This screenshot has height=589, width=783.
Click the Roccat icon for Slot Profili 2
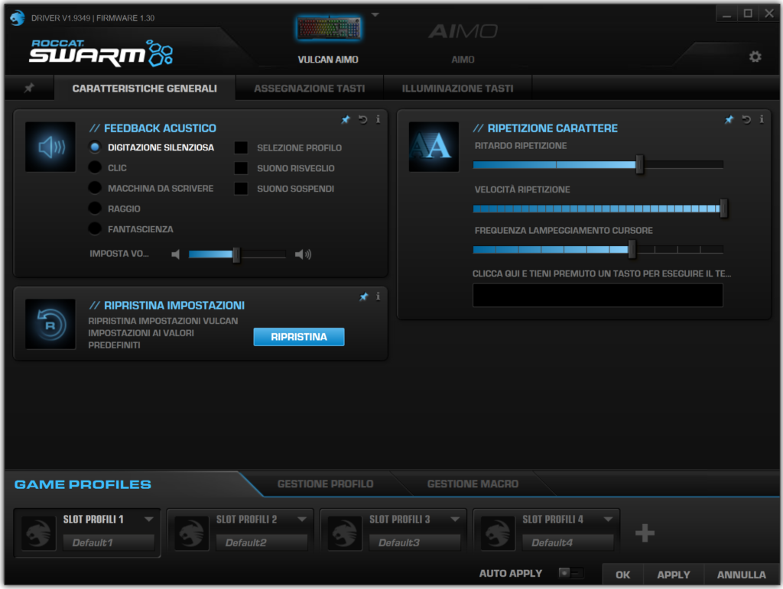click(192, 533)
